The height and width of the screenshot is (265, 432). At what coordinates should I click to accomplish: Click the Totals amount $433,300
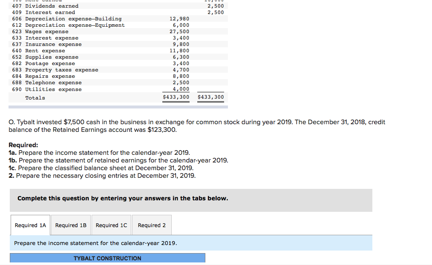click(x=176, y=97)
